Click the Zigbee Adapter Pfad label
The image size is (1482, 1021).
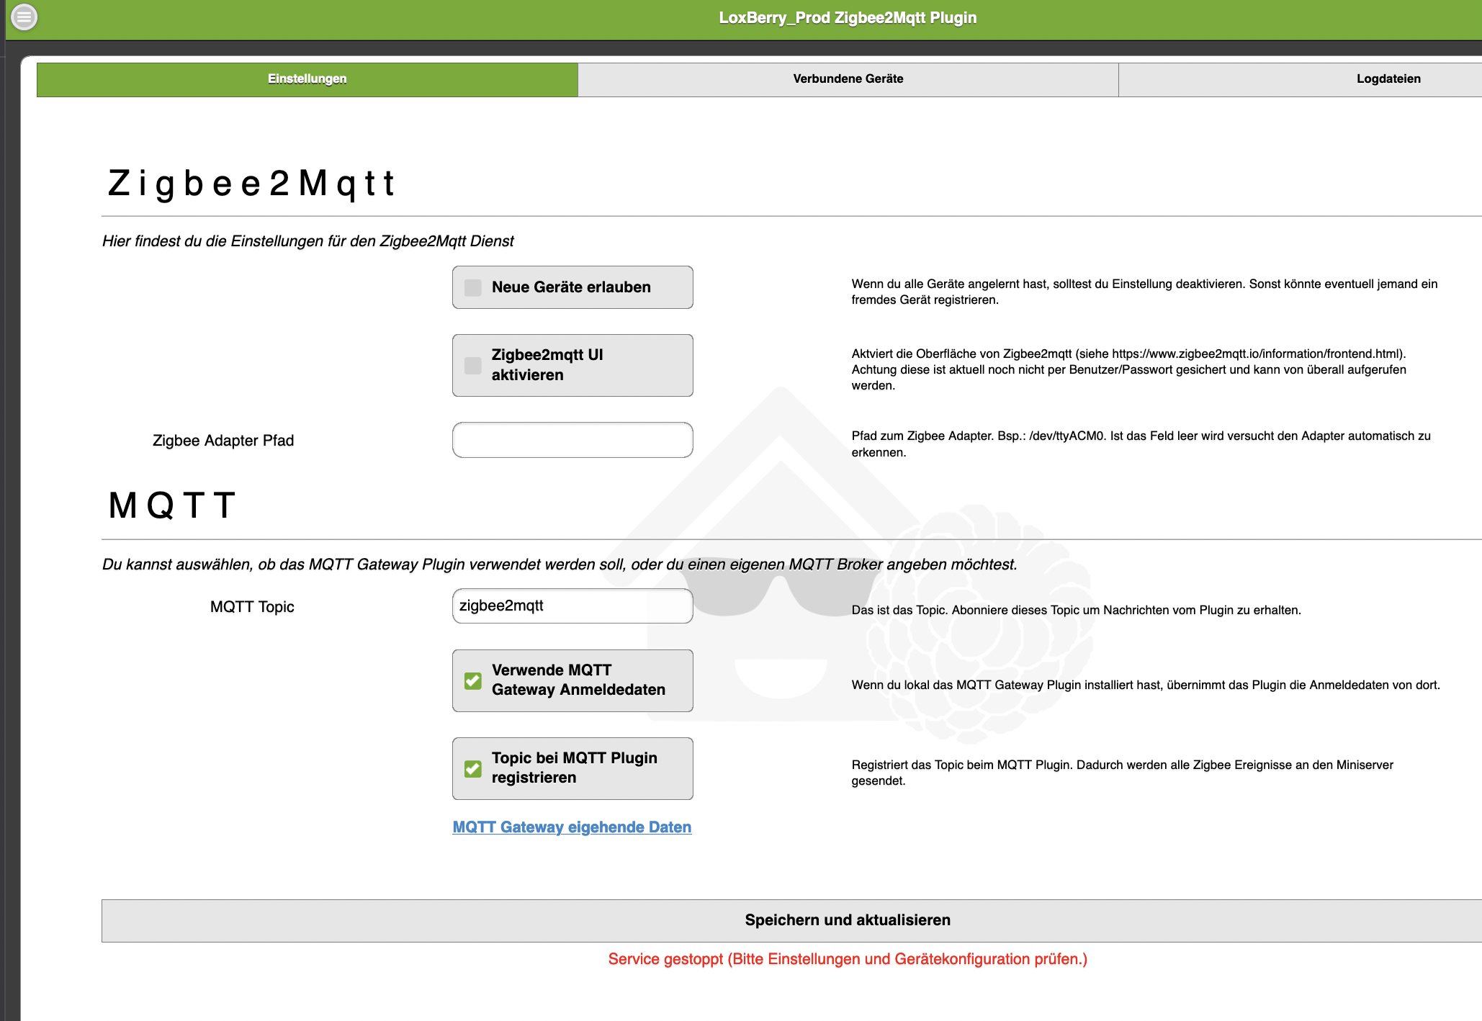[x=223, y=441]
